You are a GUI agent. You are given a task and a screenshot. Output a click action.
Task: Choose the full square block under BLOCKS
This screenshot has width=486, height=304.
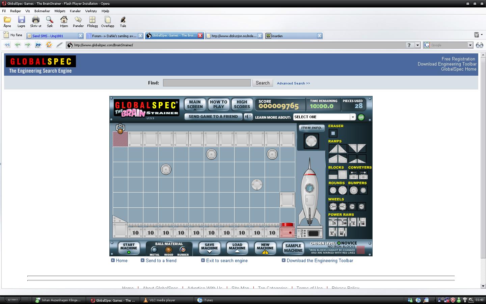[343, 175]
